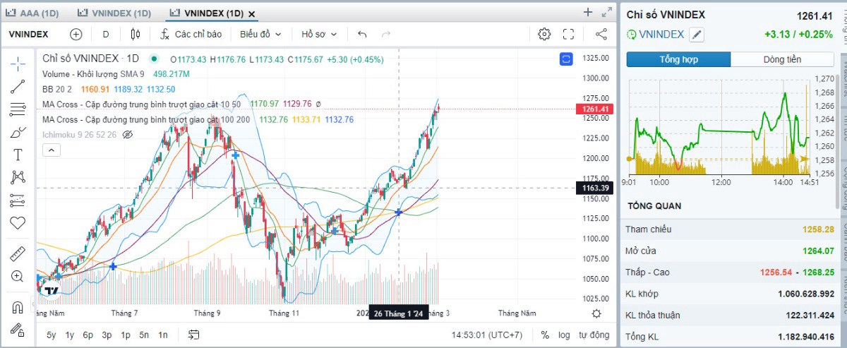The height and width of the screenshot is (348, 847).
Task: Click the share chart icon
Action: tap(601, 34)
